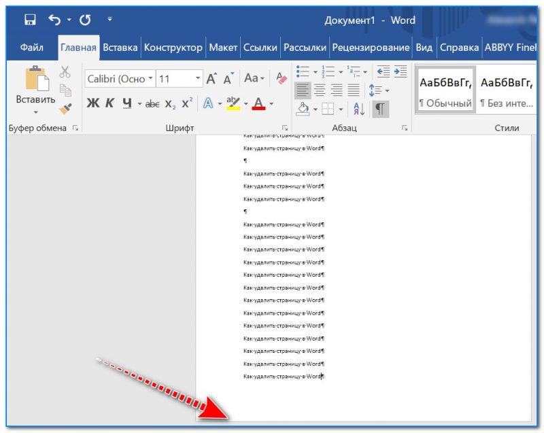Center align the text

pyautogui.click(x=320, y=90)
